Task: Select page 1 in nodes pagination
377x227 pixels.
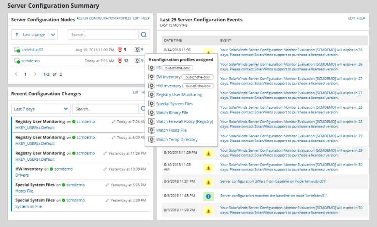Action: [x=25, y=74]
